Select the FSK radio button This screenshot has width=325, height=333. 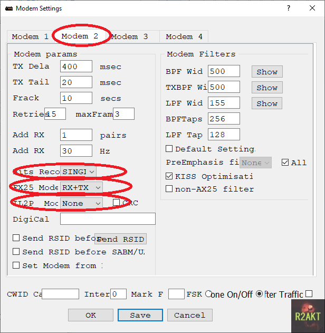pyautogui.click(x=208, y=294)
